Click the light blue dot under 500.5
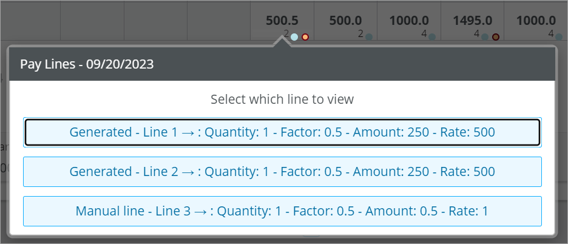 294,37
